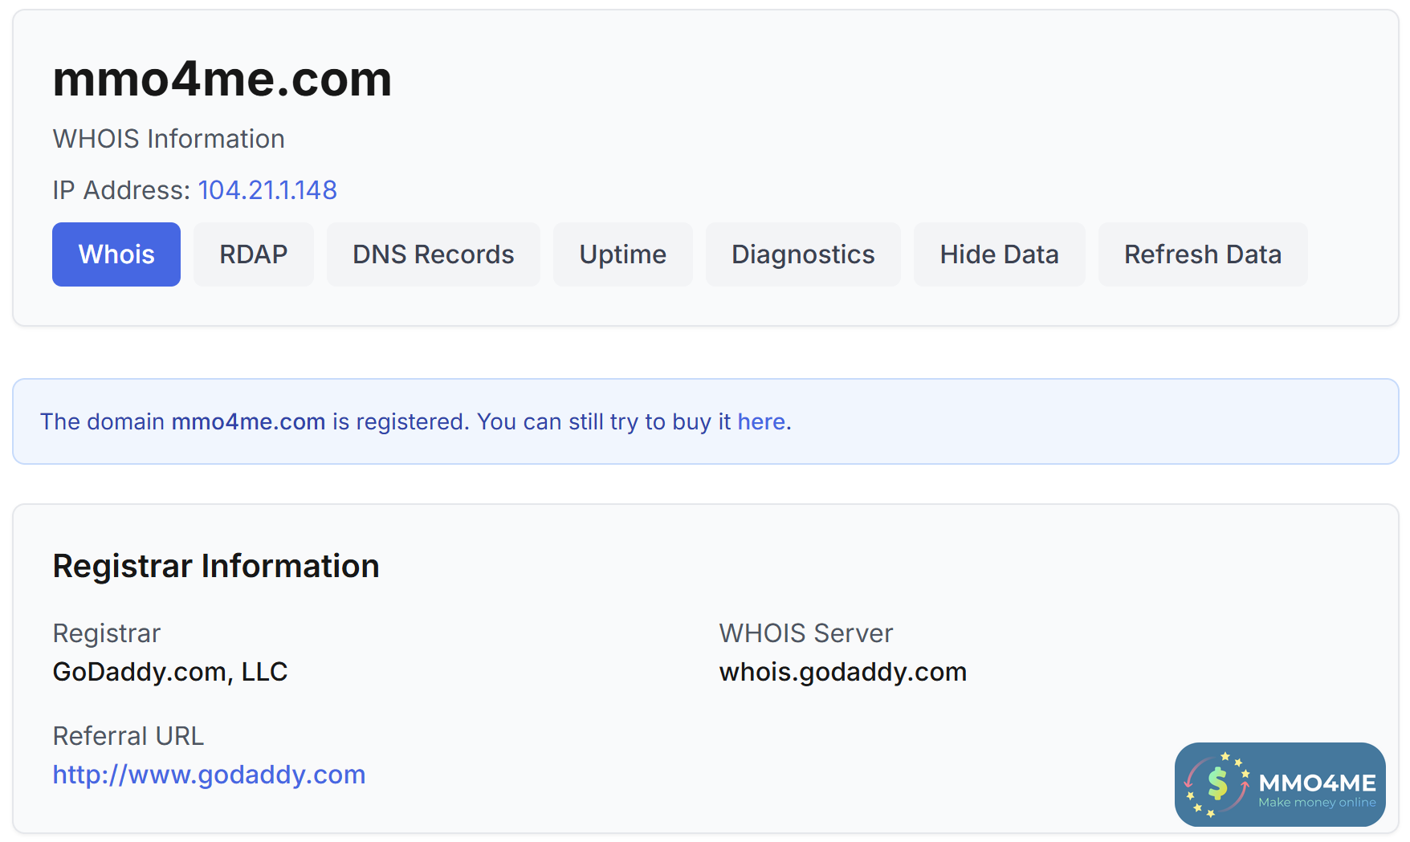Image resolution: width=1410 pixels, height=842 pixels.
Task: Toggle the Hide Data button
Action: click(999, 254)
